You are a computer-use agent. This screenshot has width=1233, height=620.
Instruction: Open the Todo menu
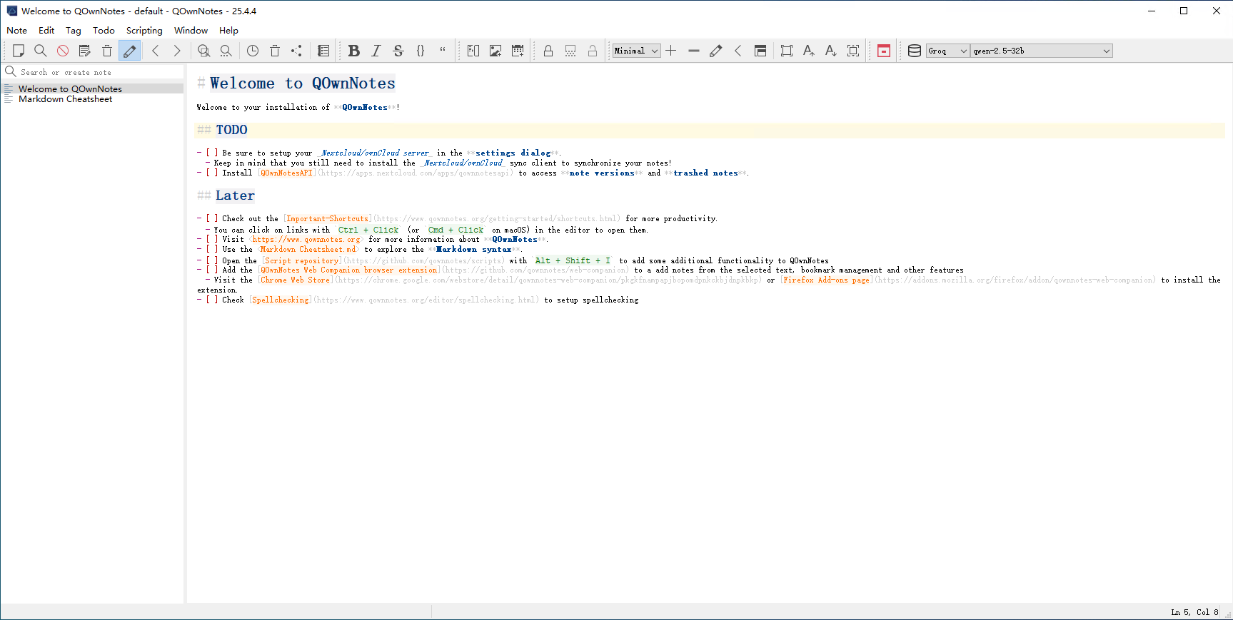tap(104, 31)
